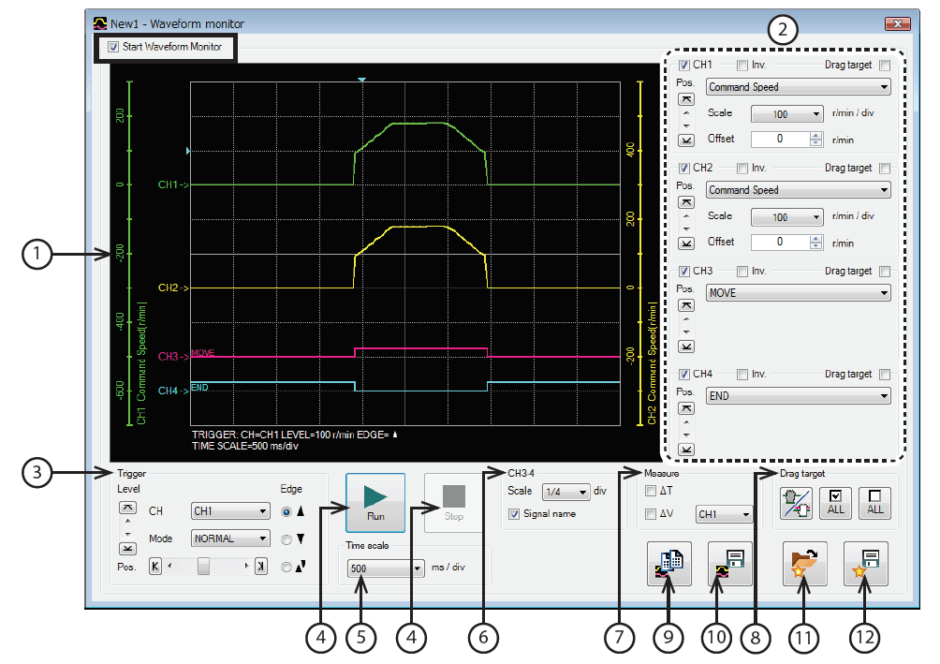940x664 pixels.
Task: Move CH4 position to top
Action: [686, 408]
